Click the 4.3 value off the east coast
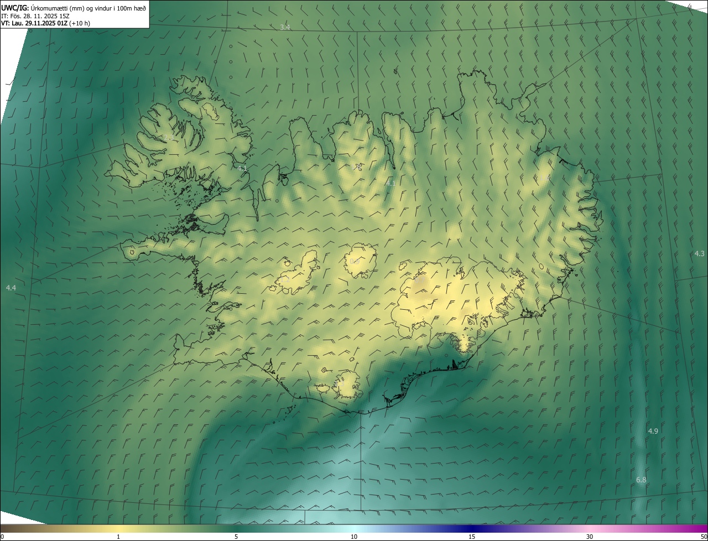This screenshot has width=708, height=541. (700, 253)
